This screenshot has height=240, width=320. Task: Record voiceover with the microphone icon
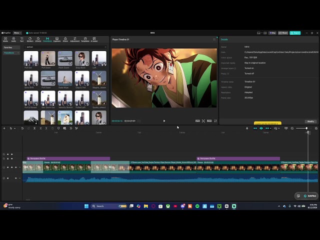[247, 128]
